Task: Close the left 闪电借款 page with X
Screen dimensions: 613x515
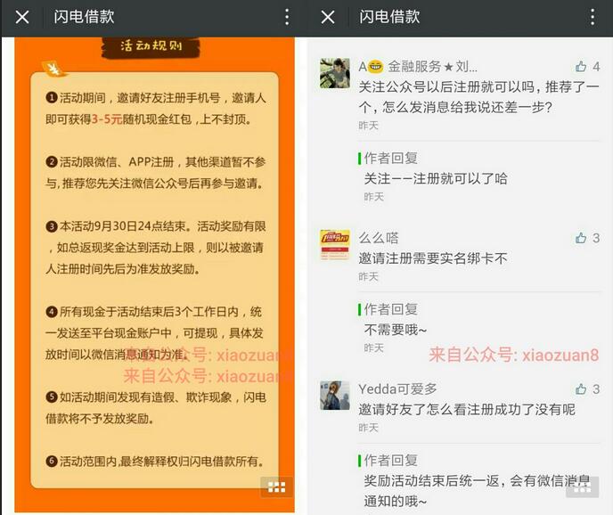Action: [22, 17]
